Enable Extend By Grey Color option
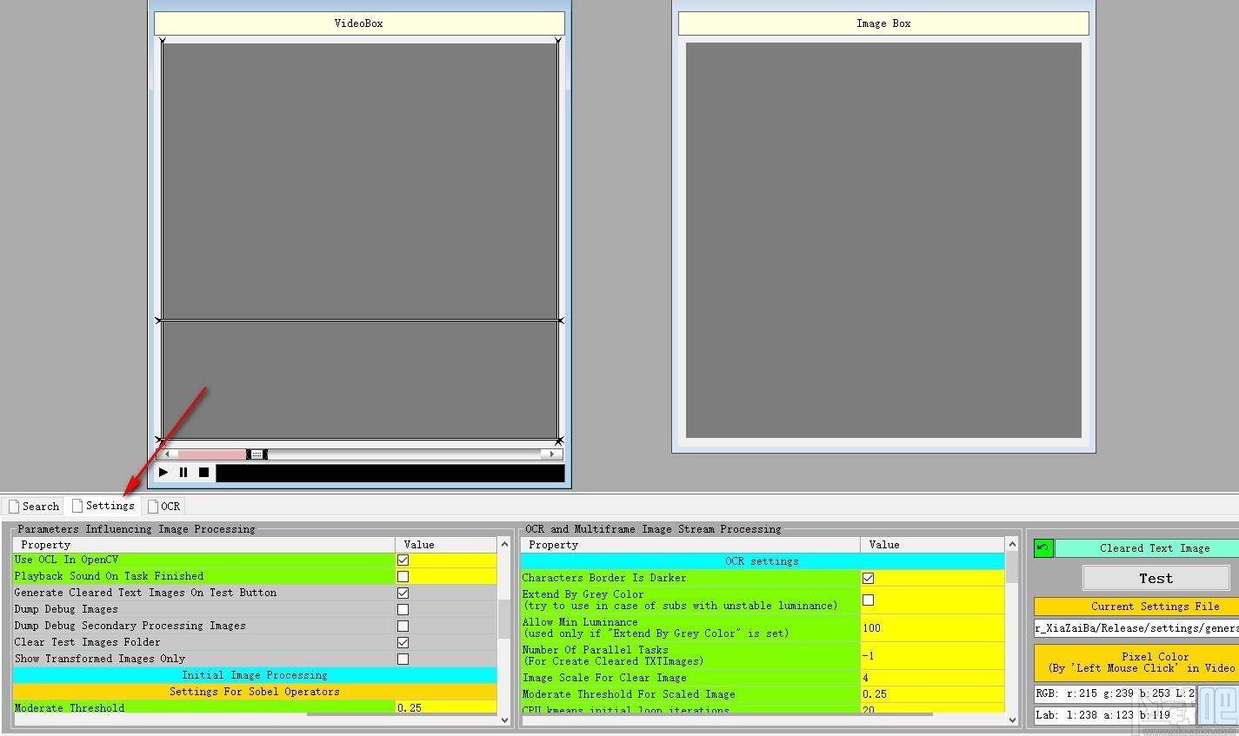The width and height of the screenshot is (1239, 736). pyautogui.click(x=868, y=600)
